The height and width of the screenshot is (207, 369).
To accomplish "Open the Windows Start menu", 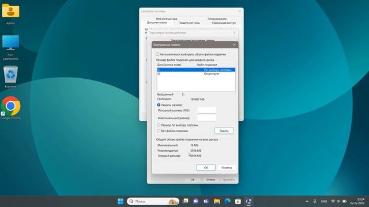I will pos(121,201).
